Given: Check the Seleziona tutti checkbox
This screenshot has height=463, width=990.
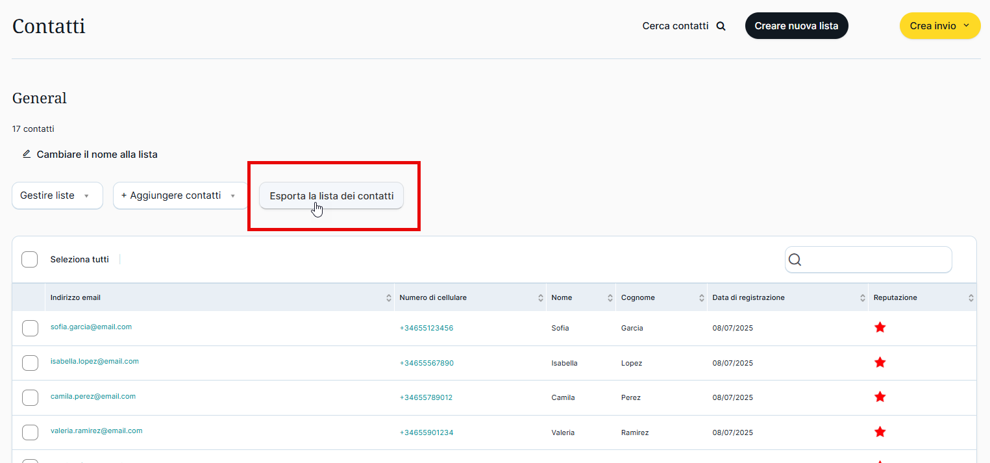Looking at the screenshot, I should [x=30, y=260].
